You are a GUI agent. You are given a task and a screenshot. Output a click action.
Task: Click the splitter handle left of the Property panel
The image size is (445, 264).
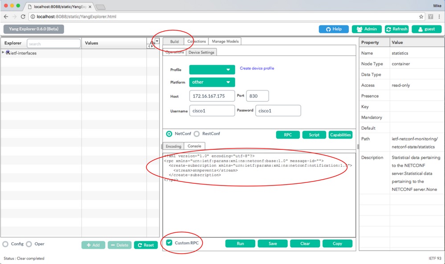(358, 147)
